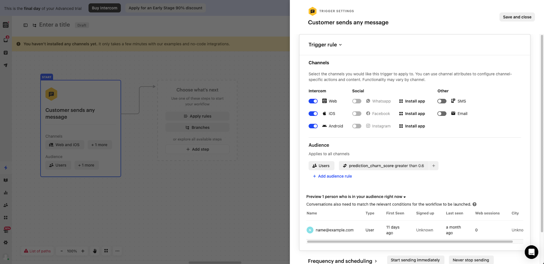Open the Settings gear sidebar icon
Viewport: 544px width, 264px height.
point(6,243)
